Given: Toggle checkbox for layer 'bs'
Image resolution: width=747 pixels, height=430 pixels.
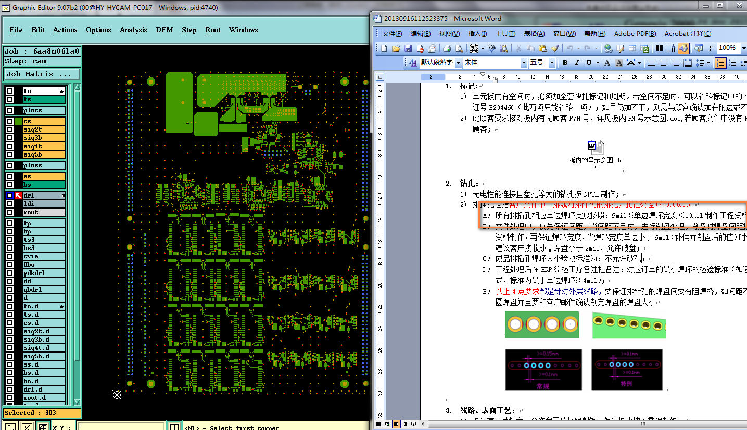Looking at the screenshot, I should 9,185.
